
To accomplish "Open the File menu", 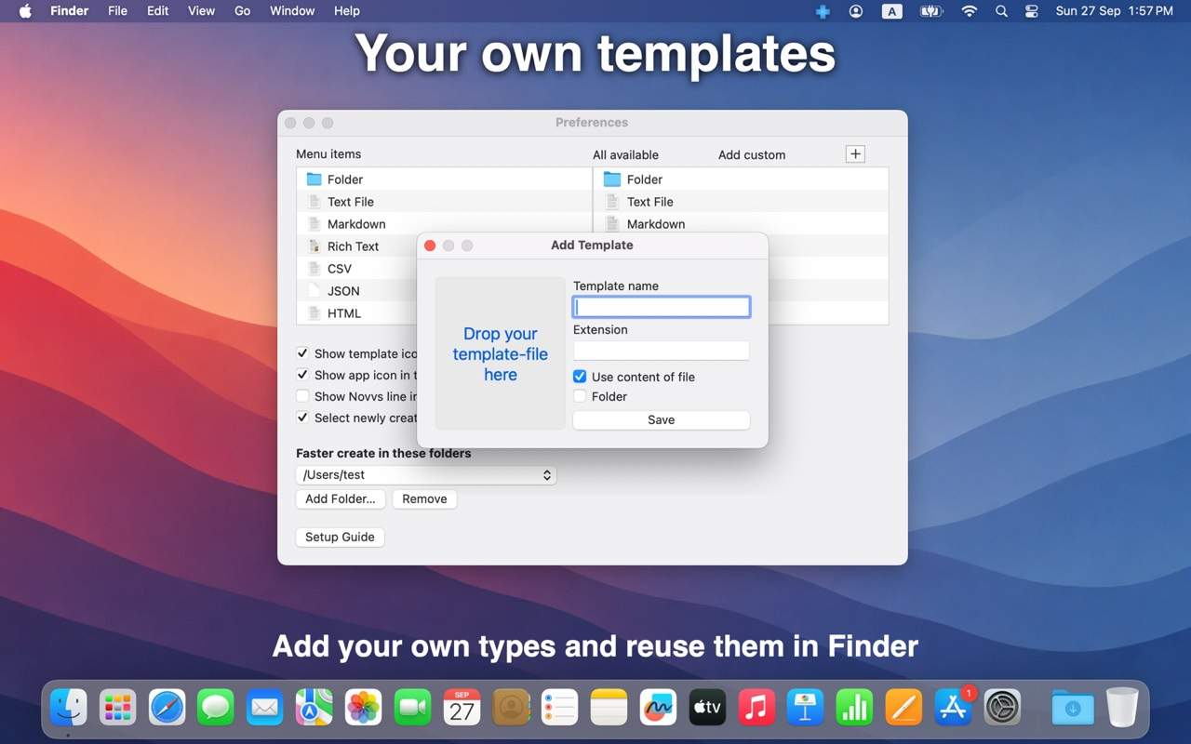I will click(117, 11).
